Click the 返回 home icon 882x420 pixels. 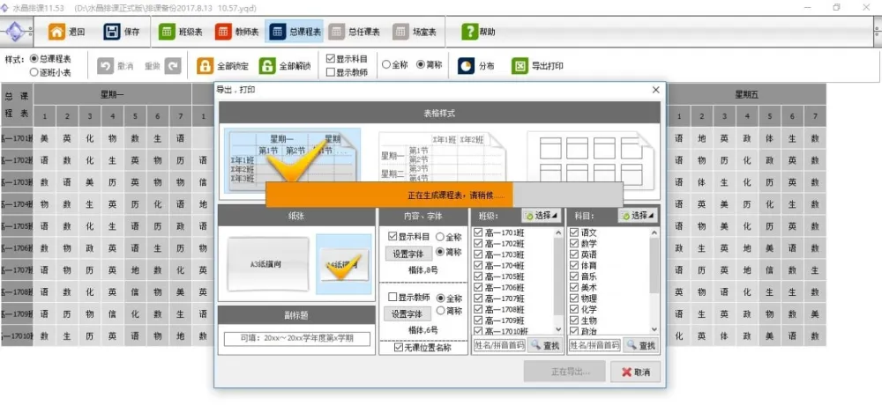coord(57,32)
